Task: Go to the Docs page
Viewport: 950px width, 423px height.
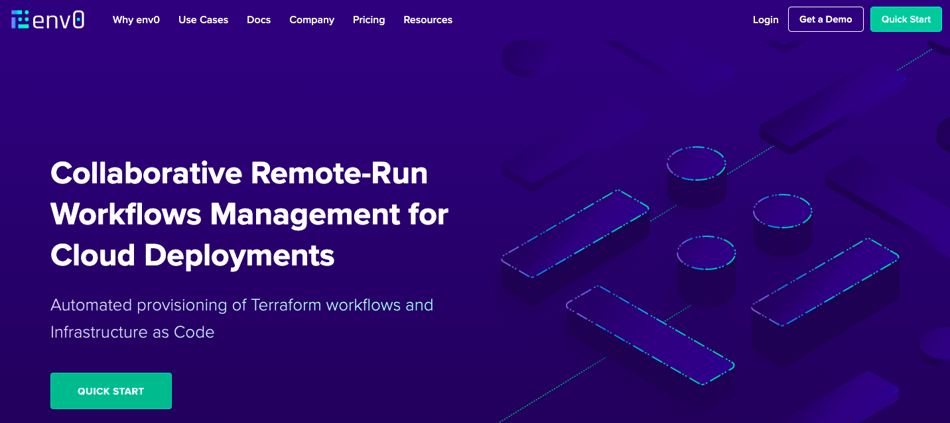Action: click(x=259, y=20)
